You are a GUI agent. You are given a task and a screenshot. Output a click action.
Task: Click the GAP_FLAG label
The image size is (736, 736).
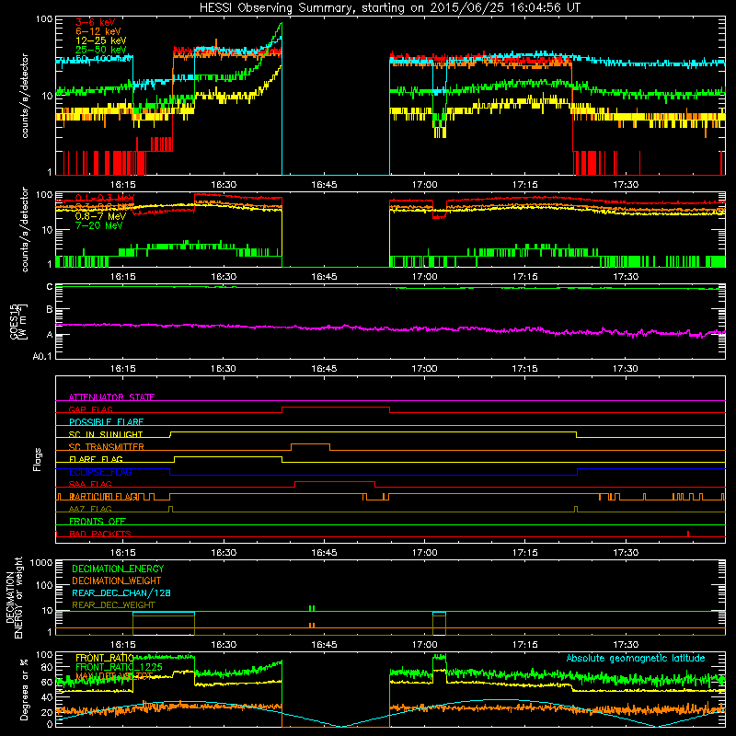[x=90, y=409]
